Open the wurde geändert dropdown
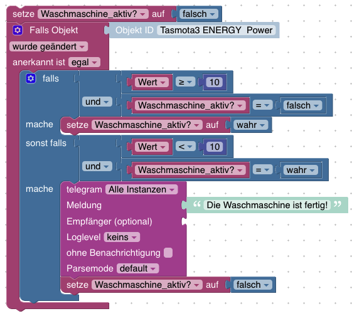This screenshot has width=352, height=316. [48, 46]
